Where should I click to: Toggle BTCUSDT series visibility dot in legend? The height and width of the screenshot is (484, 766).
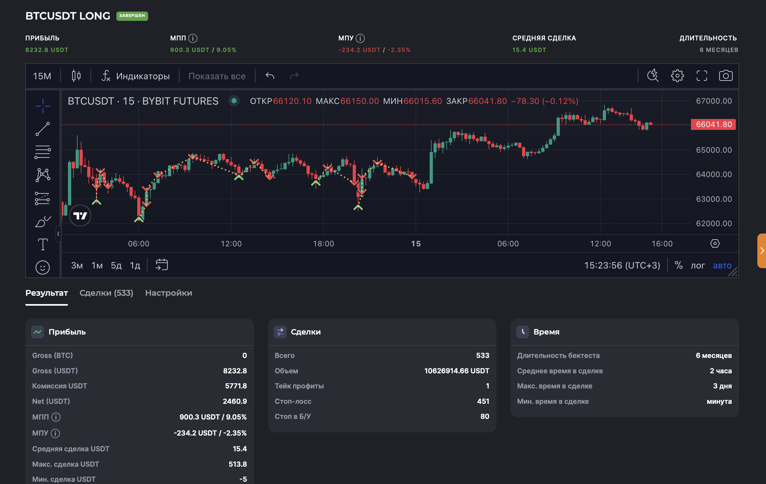(234, 101)
